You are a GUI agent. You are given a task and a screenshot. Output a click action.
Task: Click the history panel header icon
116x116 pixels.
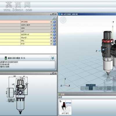tap(59, 94)
